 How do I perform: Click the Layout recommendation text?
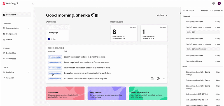click(x=85, y=57)
